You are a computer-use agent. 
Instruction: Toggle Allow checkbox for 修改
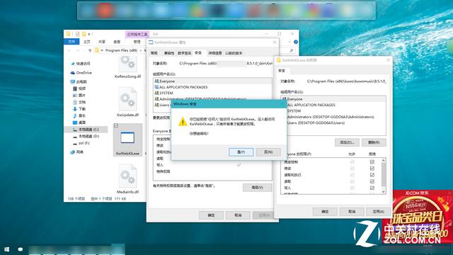[352, 169]
